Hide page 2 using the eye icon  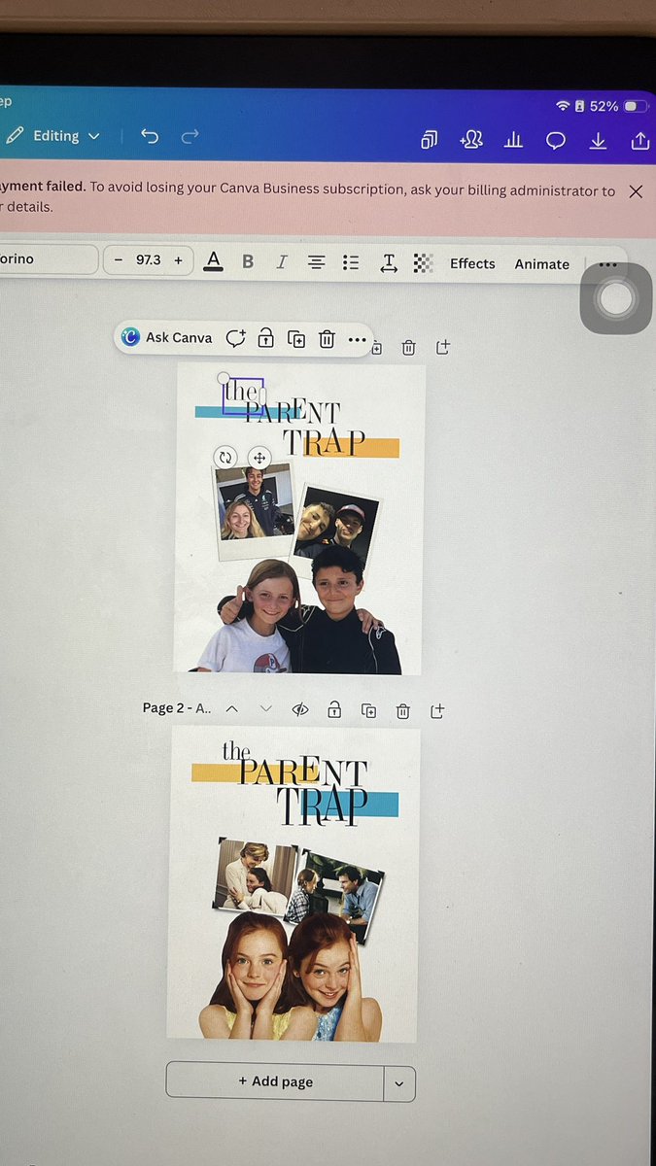coord(300,710)
